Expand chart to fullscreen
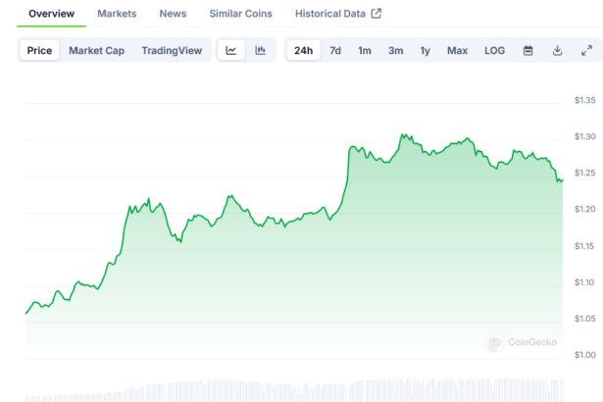The height and width of the screenshot is (402, 603). coord(586,50)
